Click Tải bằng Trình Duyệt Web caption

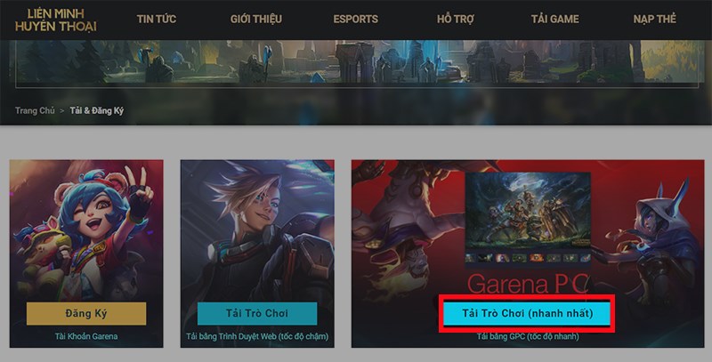257,336
